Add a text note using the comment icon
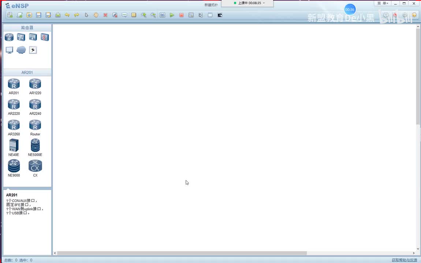The width and height of the screenshot is (421, 263). pos(124,15)
